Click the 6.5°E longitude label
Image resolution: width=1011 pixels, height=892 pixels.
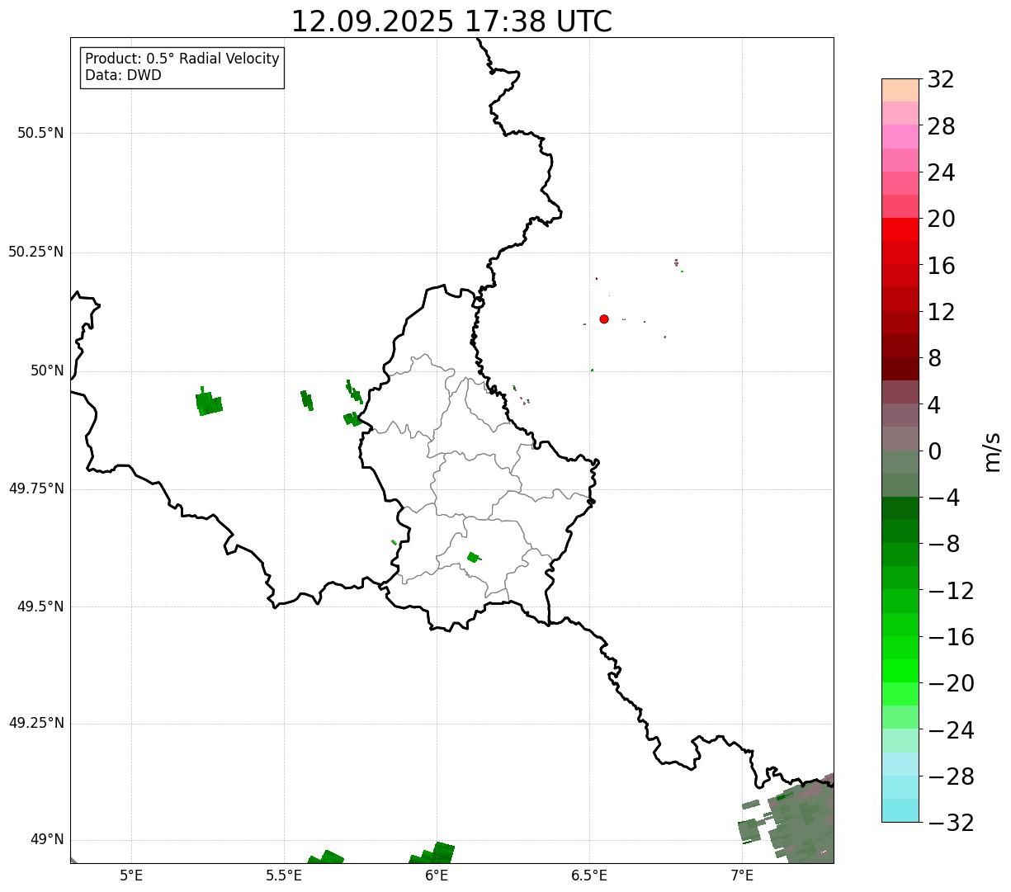click(x=589, y=875)
